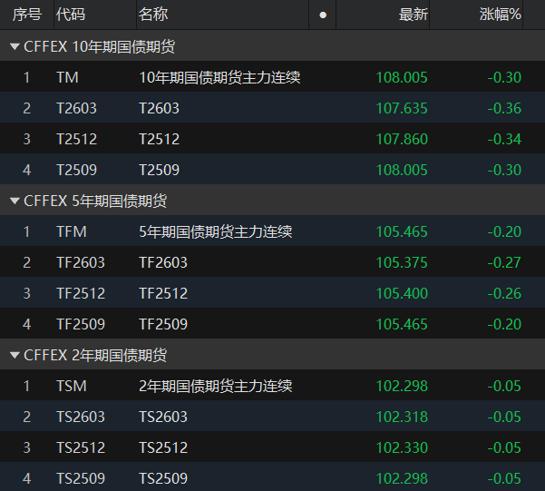Click change value -0.27
Viewport: 545px width, 491px height.
tap(504, 262)
